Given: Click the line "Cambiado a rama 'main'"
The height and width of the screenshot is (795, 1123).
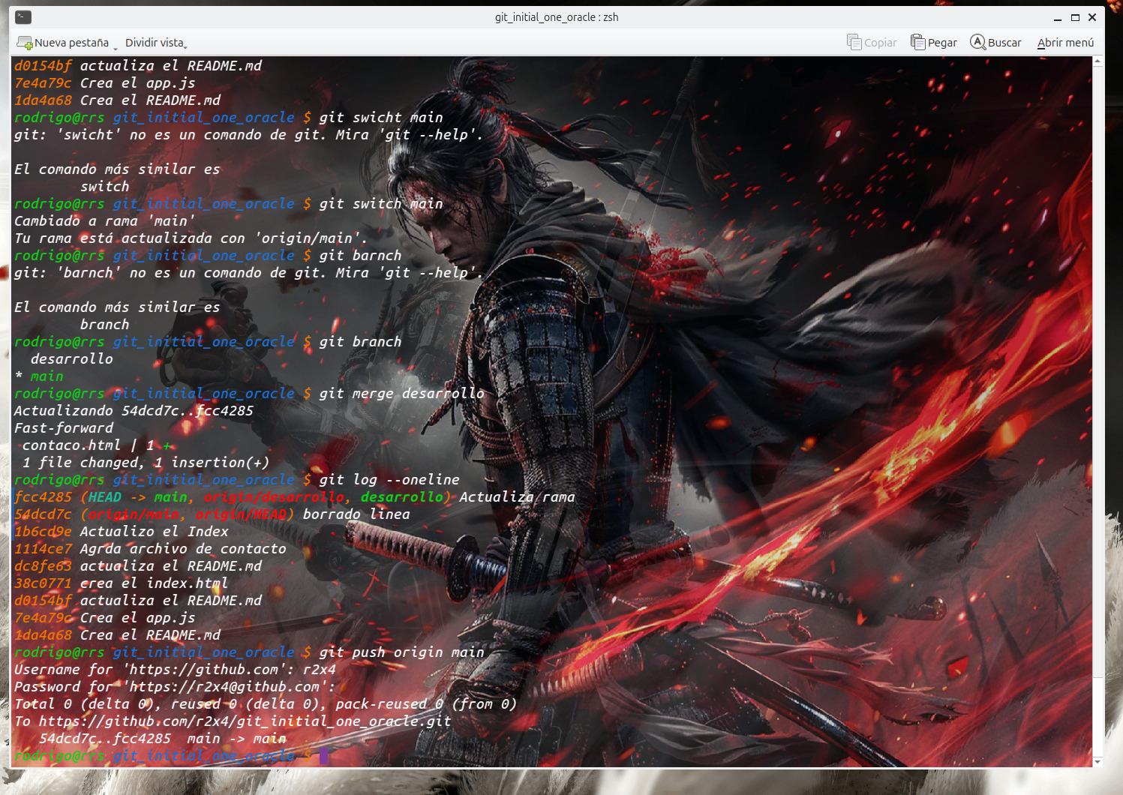Looking at the screenshot, I should (104, 221).
